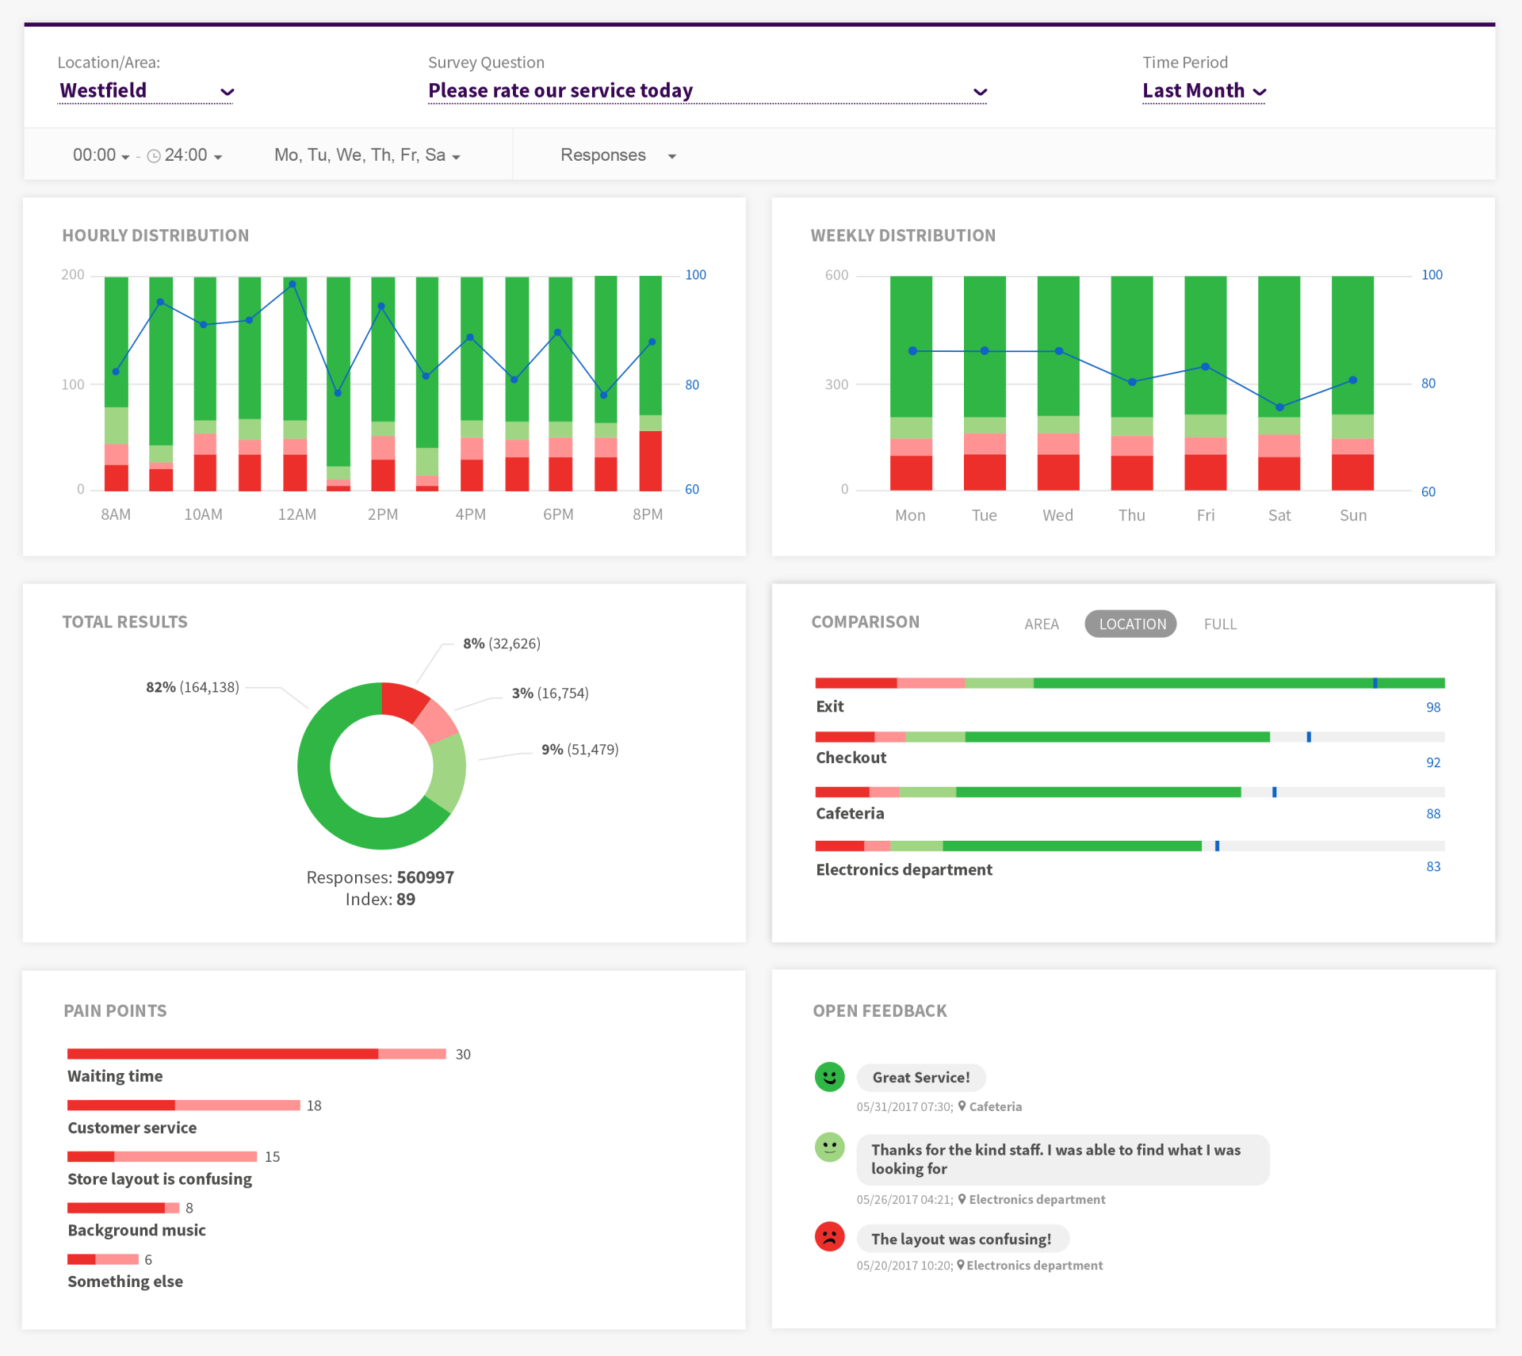Click The layout was confusing! comment
This screenshot has width=1522, height=1356.
click(x=962, y=1239)
